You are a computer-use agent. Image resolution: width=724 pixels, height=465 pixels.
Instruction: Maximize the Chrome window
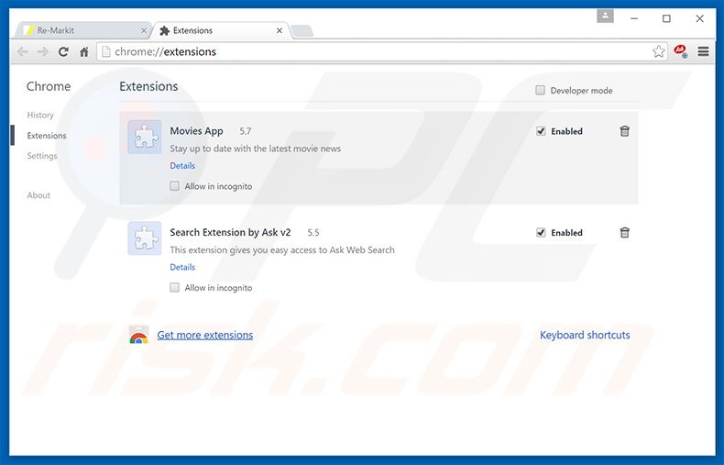click(x=666, y=18)
